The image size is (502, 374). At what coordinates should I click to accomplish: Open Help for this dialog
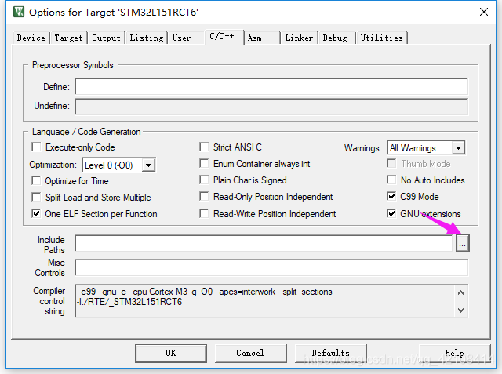[x=455, y=353]
